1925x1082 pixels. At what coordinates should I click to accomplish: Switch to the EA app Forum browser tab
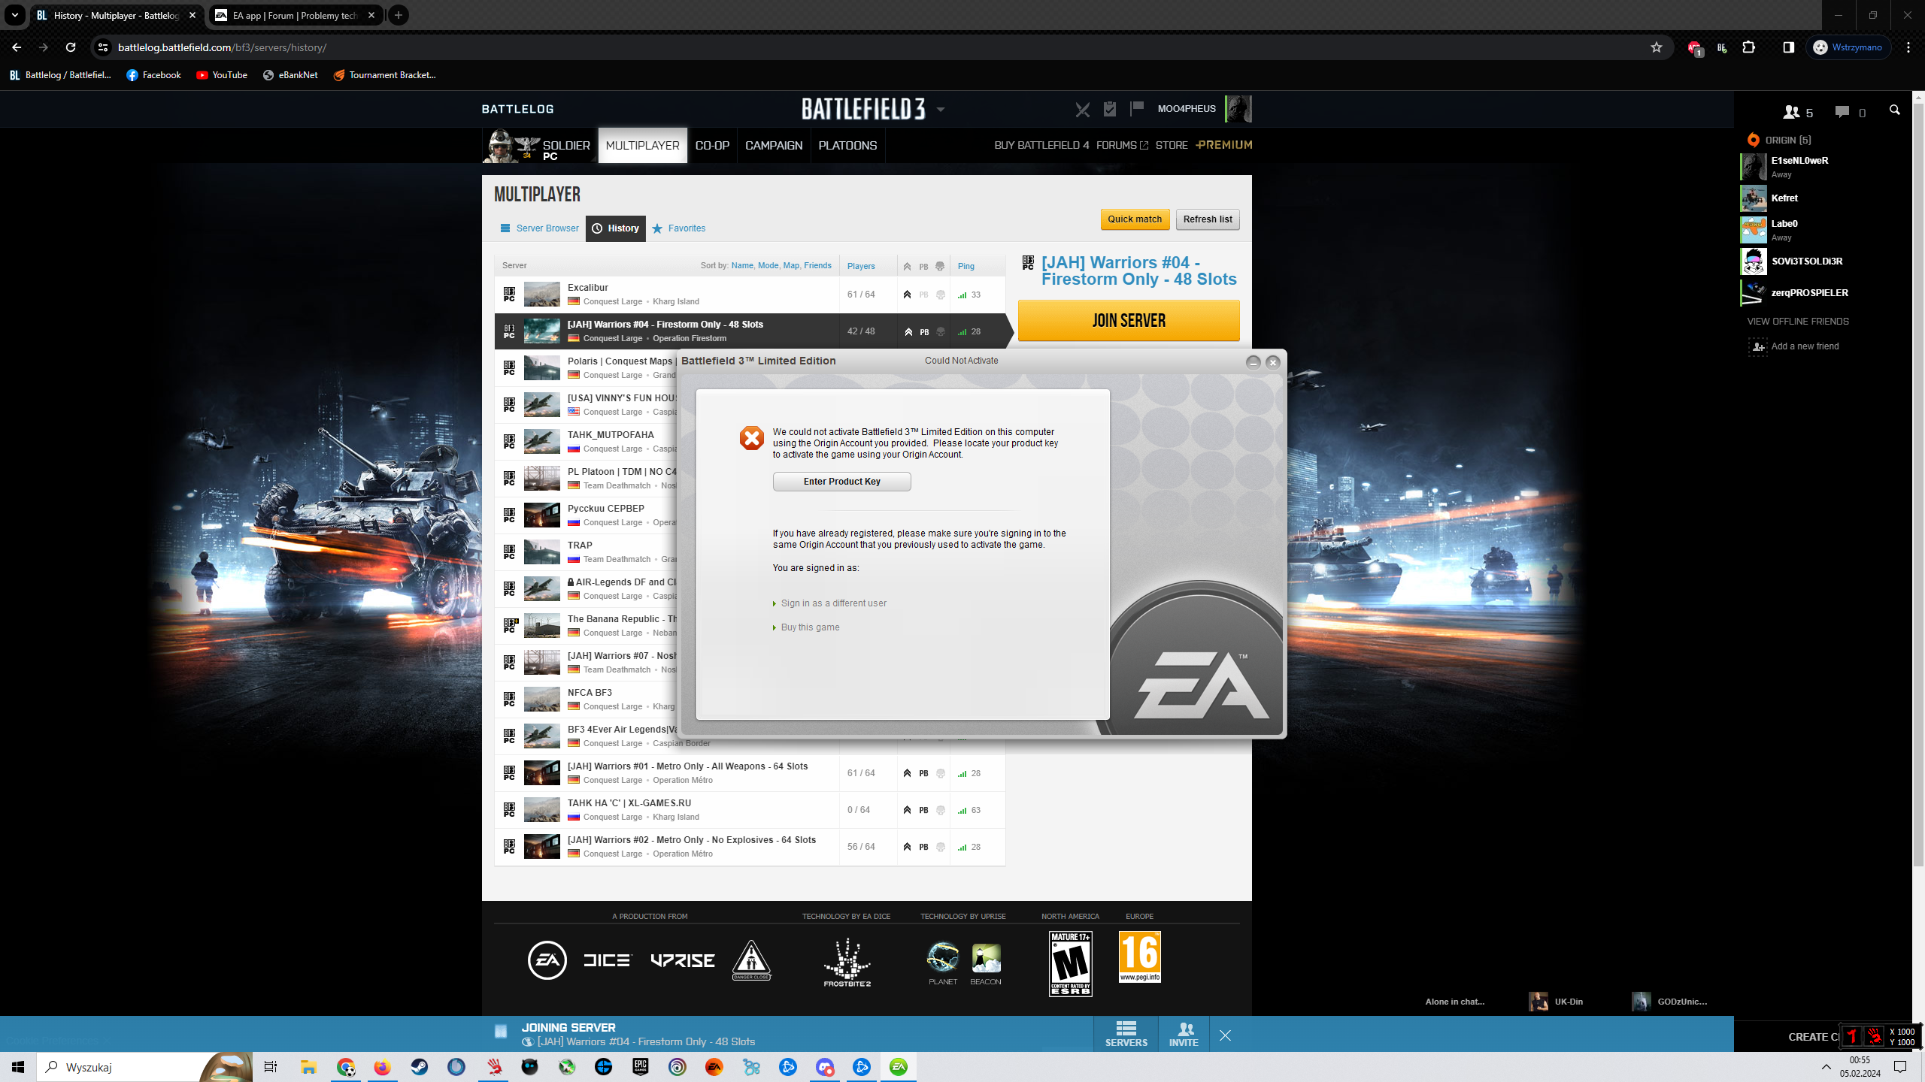click(x=295, y=15)
